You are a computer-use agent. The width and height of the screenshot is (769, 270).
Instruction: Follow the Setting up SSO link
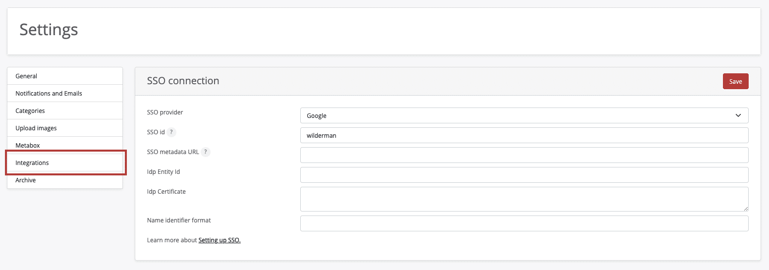[220, 240]
